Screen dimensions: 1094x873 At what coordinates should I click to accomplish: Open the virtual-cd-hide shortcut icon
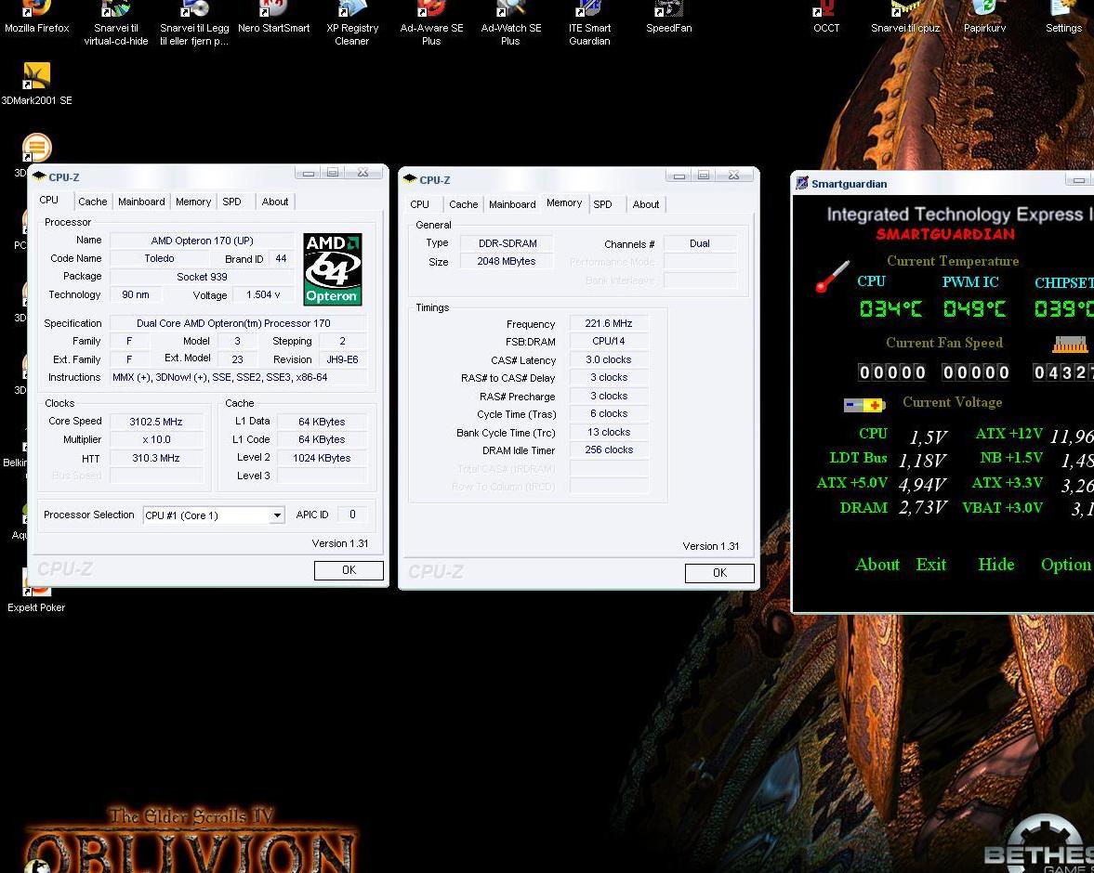[116, 24]
